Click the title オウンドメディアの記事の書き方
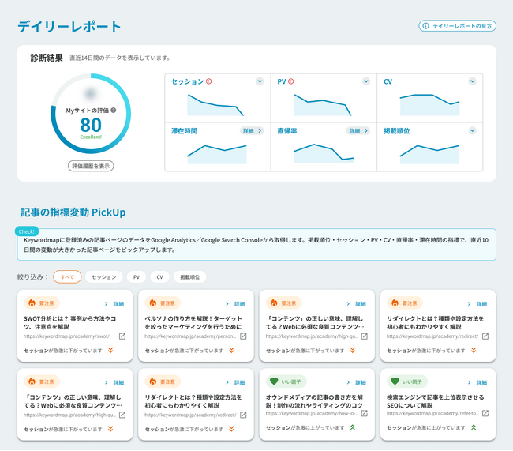Viewport: 513px width, 451px height. [314, 401]
